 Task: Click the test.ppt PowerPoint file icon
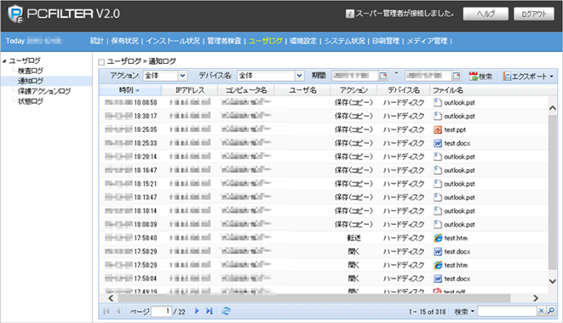437,130
